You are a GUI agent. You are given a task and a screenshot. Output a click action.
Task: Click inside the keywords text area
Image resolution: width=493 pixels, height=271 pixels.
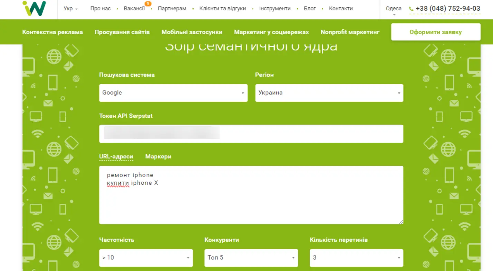pyautogui.click(x=251, y=195)
